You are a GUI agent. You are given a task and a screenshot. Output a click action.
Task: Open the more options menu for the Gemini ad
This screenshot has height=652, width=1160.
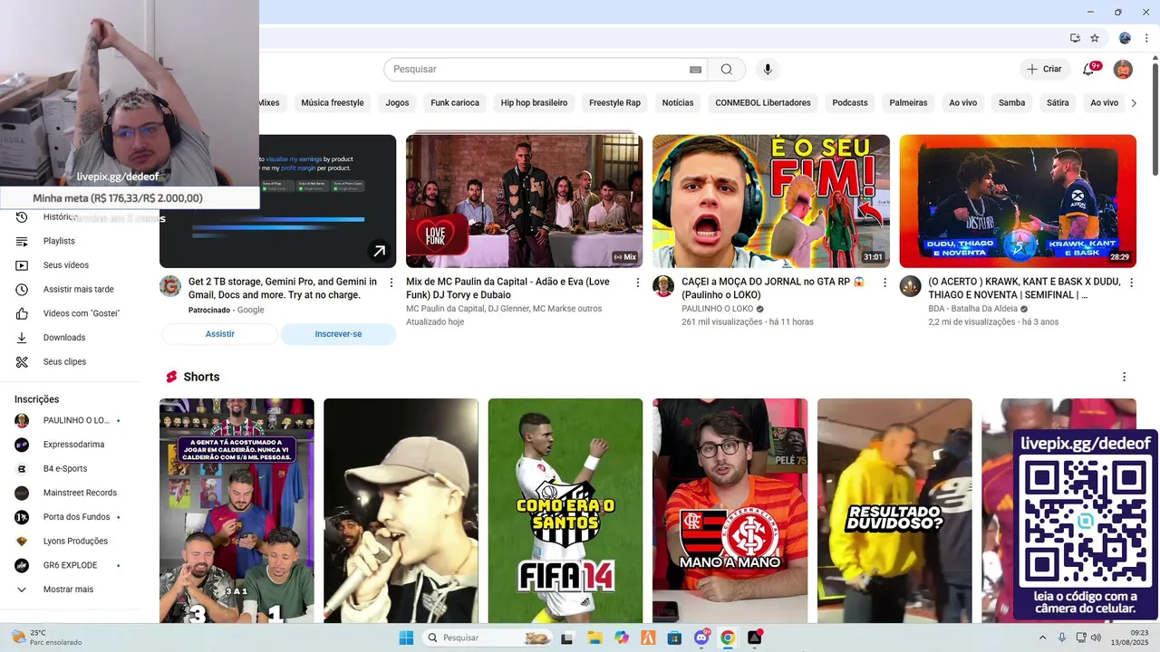[x=391, y=283]
